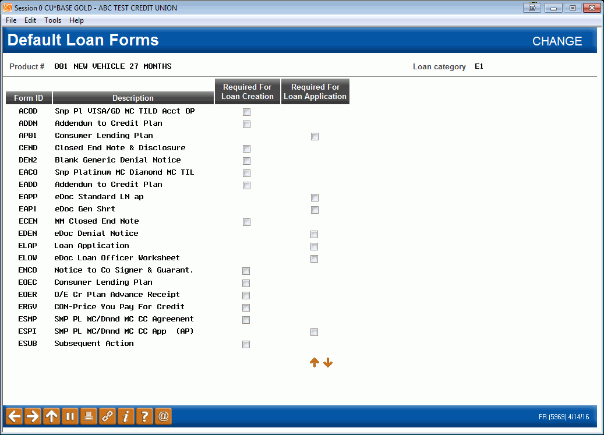Check Loan Creation box for ESMP

click(x=246, y=320)
